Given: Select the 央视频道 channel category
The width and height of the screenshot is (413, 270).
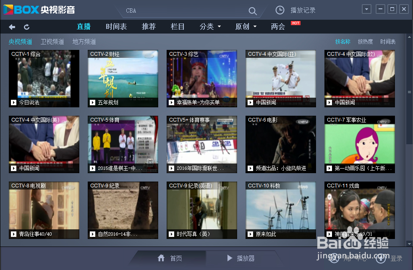Looking at the screenshot, I should tap(20, 42).
